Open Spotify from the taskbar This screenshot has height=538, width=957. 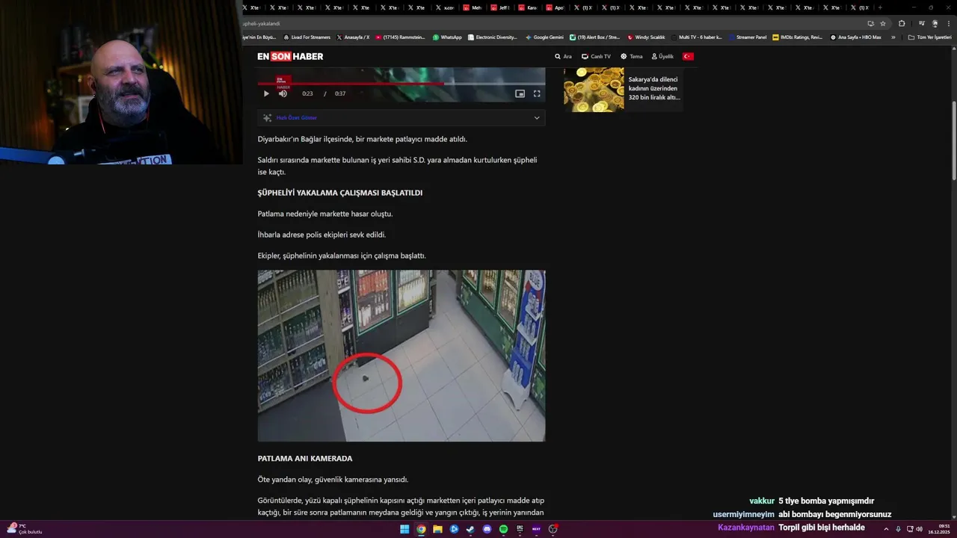pos(503,529)
